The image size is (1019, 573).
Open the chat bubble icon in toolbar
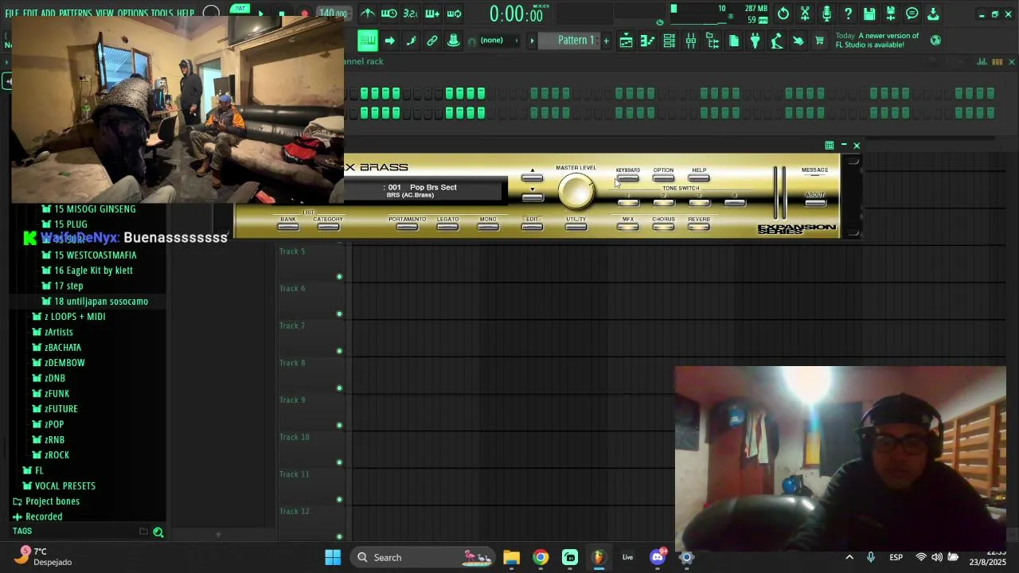(x=912, y=14)
